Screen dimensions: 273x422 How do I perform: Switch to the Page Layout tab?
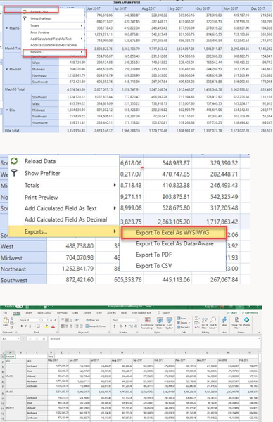44,313
